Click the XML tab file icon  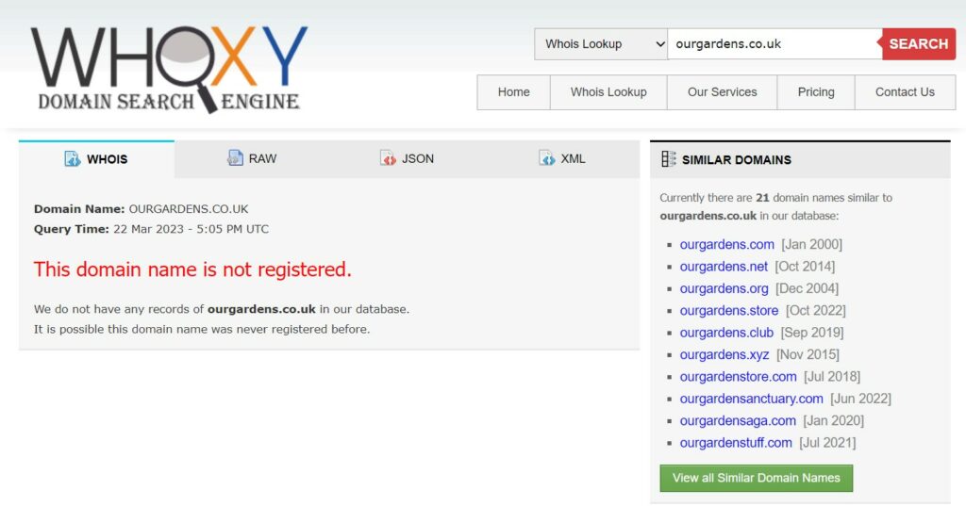click(x=546, y=158)
